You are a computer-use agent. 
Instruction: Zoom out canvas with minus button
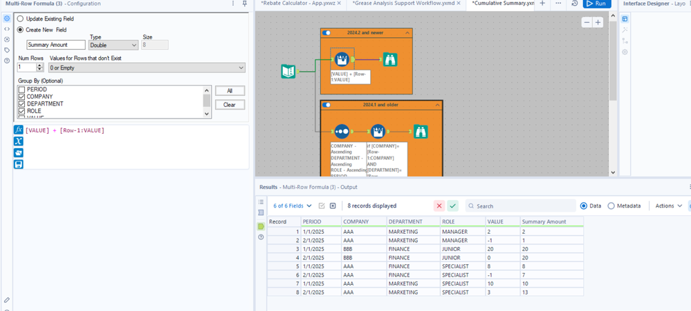point(587,22)
